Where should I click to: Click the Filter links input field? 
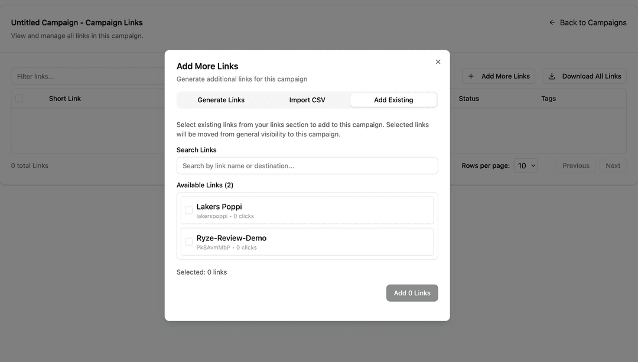click(89, 76)
